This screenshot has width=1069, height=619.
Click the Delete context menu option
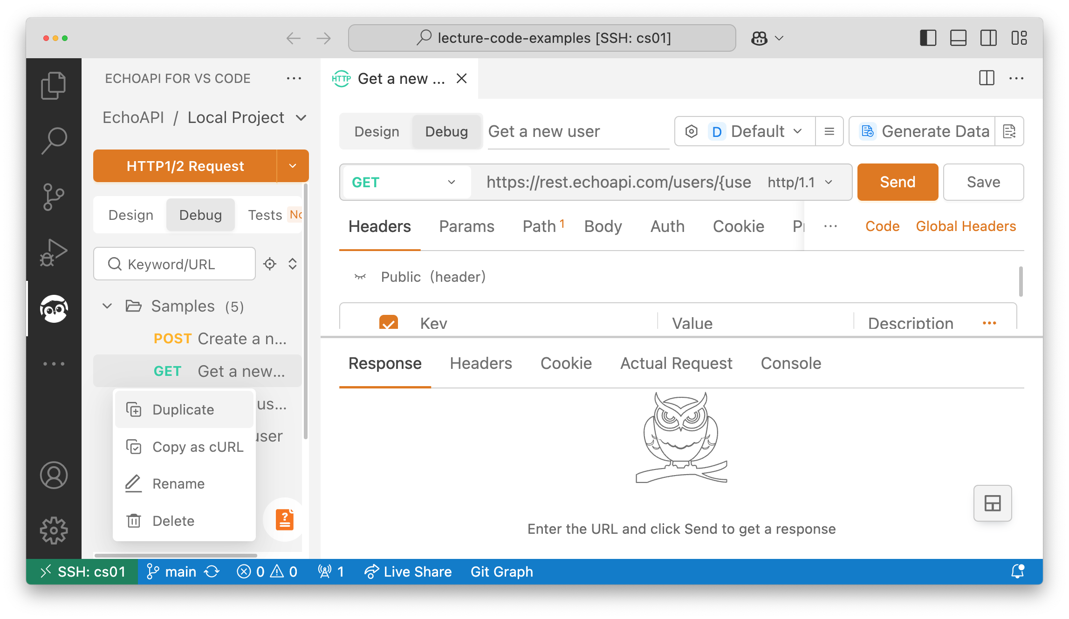point(174,520)
